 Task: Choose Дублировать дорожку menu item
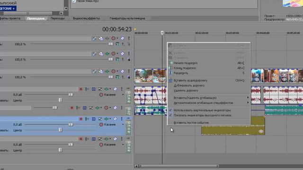click(x=209, y=85)
